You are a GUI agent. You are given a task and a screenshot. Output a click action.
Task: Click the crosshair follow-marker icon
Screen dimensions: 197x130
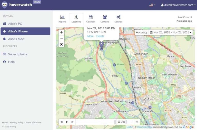click(x=137, y=122)
